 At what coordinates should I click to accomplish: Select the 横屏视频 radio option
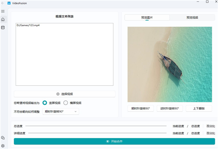[x=66, y=103]
